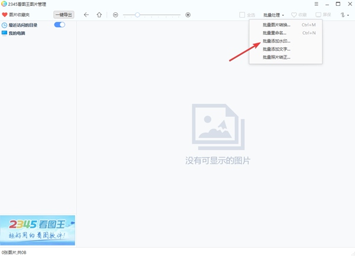Click the 我的电脑 computer icon
The image size is (355, 256).
(x=5, y=34)
